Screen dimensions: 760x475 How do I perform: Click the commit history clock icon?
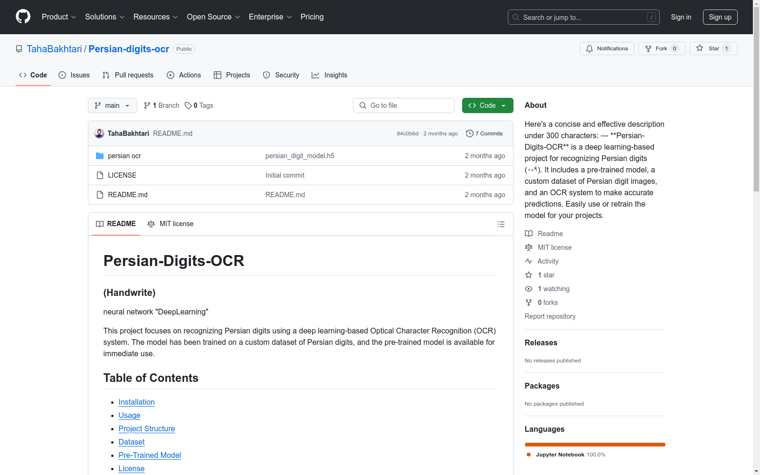(x=470, y=133)
